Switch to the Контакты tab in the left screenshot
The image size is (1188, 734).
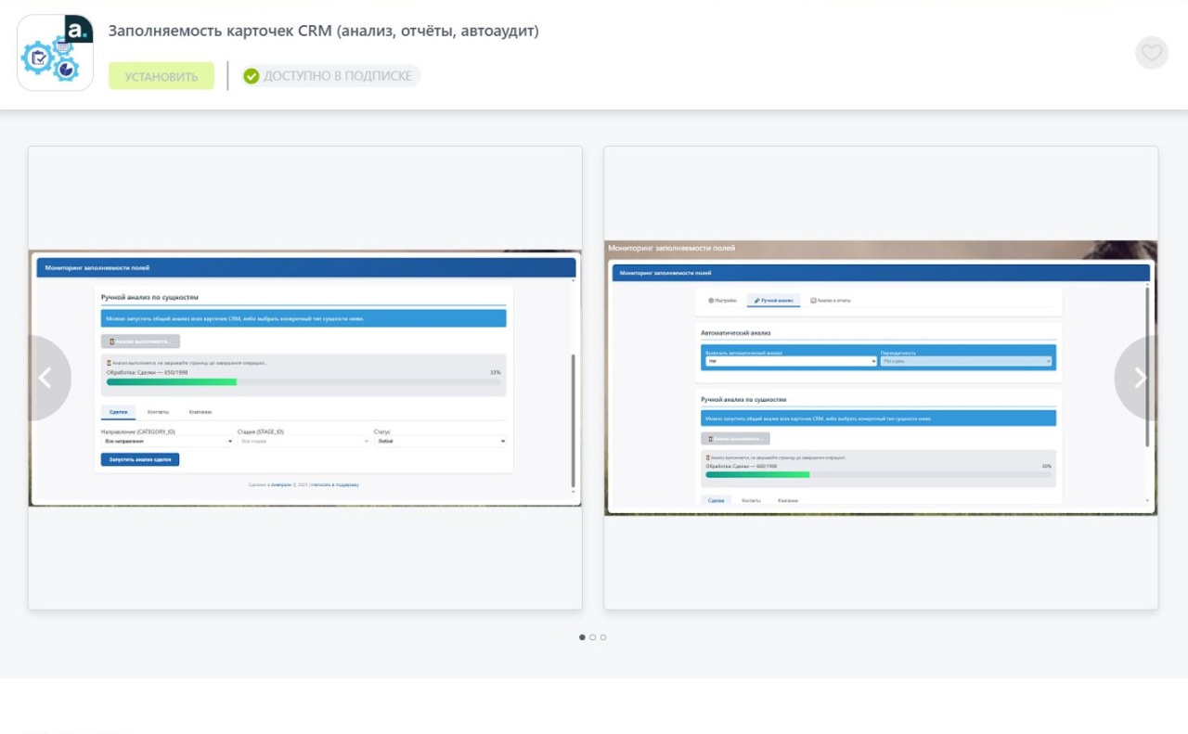158,412
